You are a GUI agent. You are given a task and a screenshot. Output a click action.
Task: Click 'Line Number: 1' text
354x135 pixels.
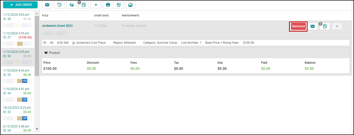[191, 43]
